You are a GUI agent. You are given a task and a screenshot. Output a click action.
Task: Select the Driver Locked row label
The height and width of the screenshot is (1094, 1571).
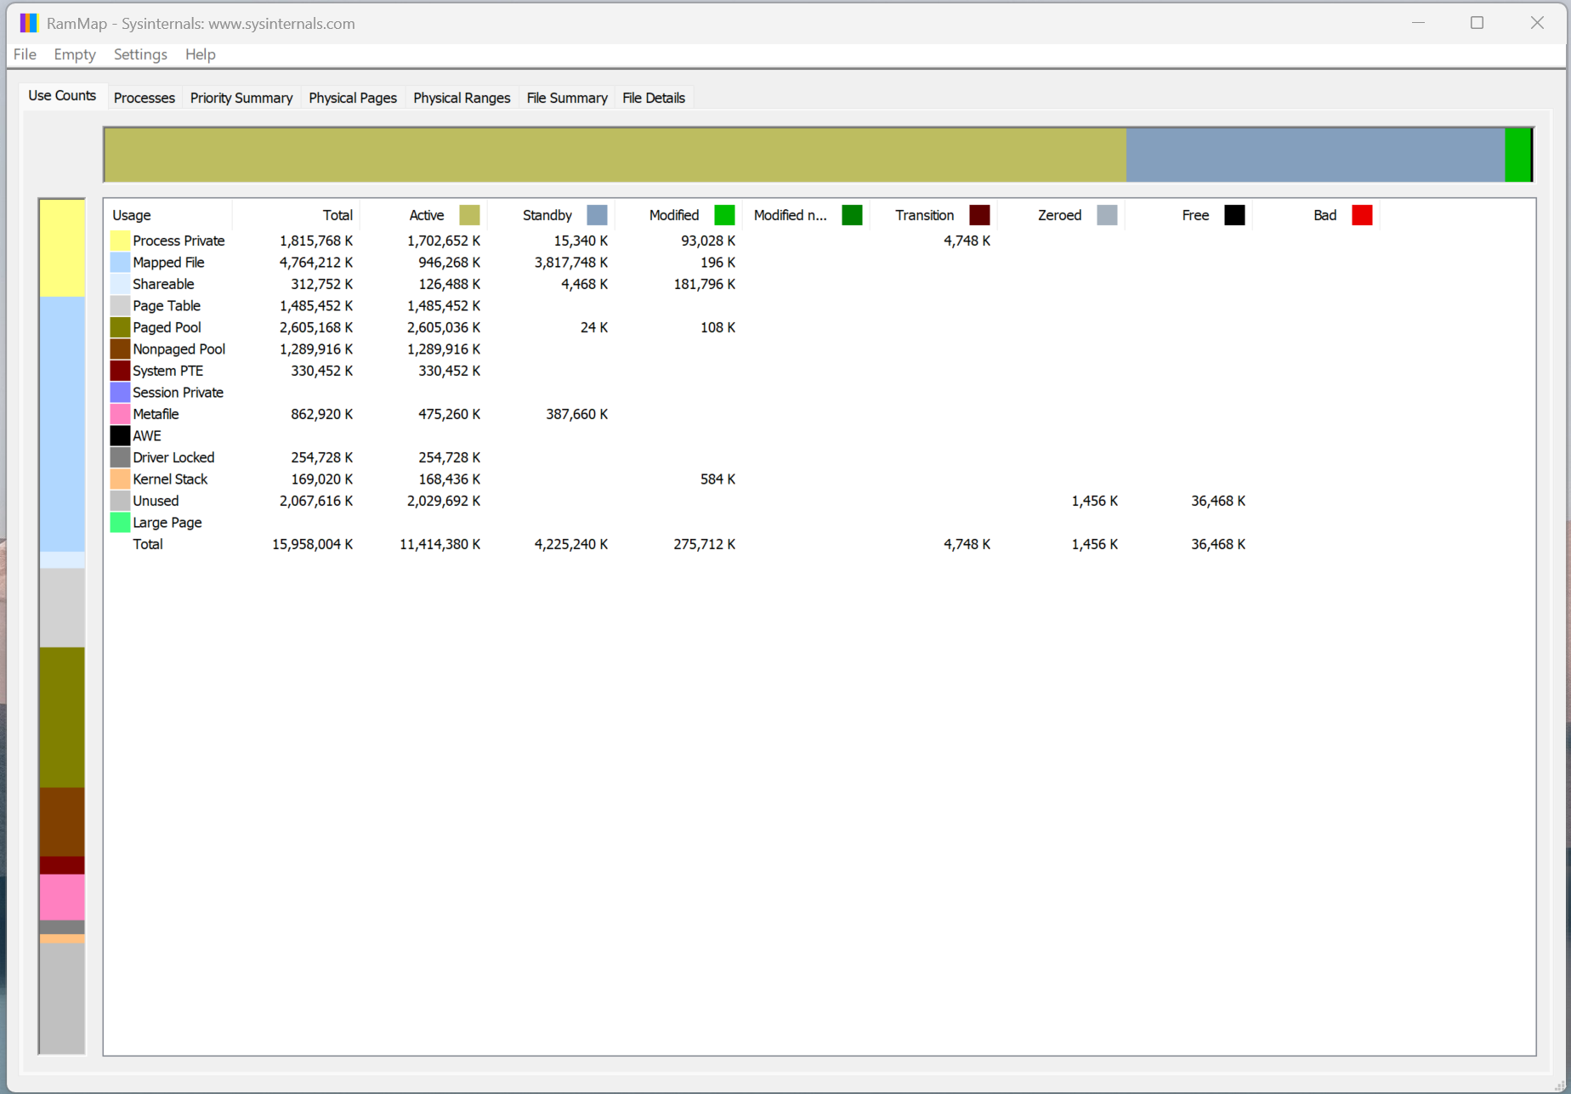(173, 457)
